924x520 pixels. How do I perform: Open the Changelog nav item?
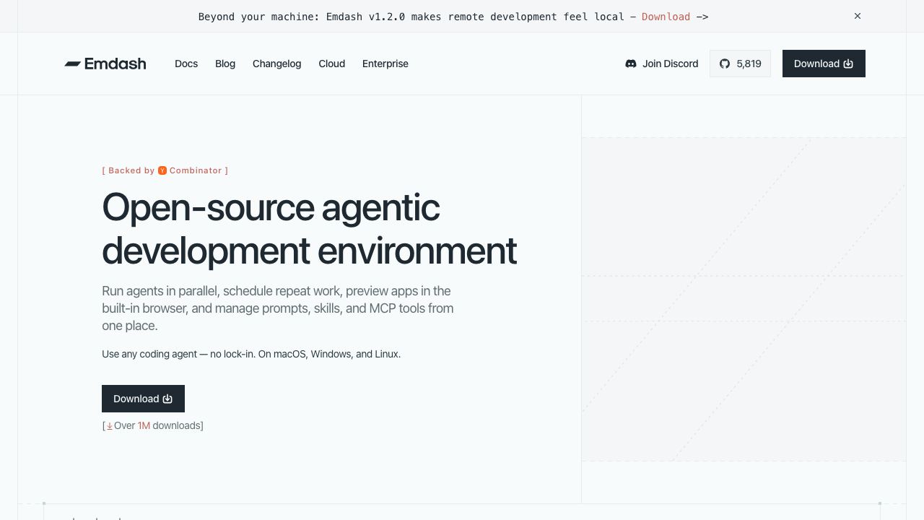click(276, 64)
